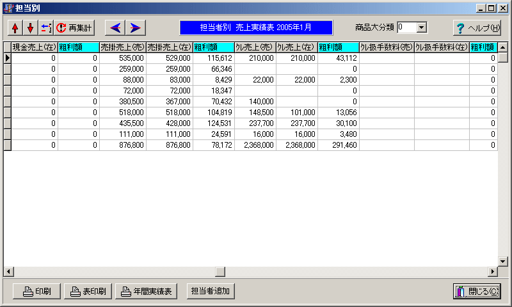This screenshot has width=512, height=307.
Task: Minimize the 担当別 window
Action: coord(481,8)
